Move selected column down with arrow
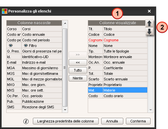 pos(149,31)
